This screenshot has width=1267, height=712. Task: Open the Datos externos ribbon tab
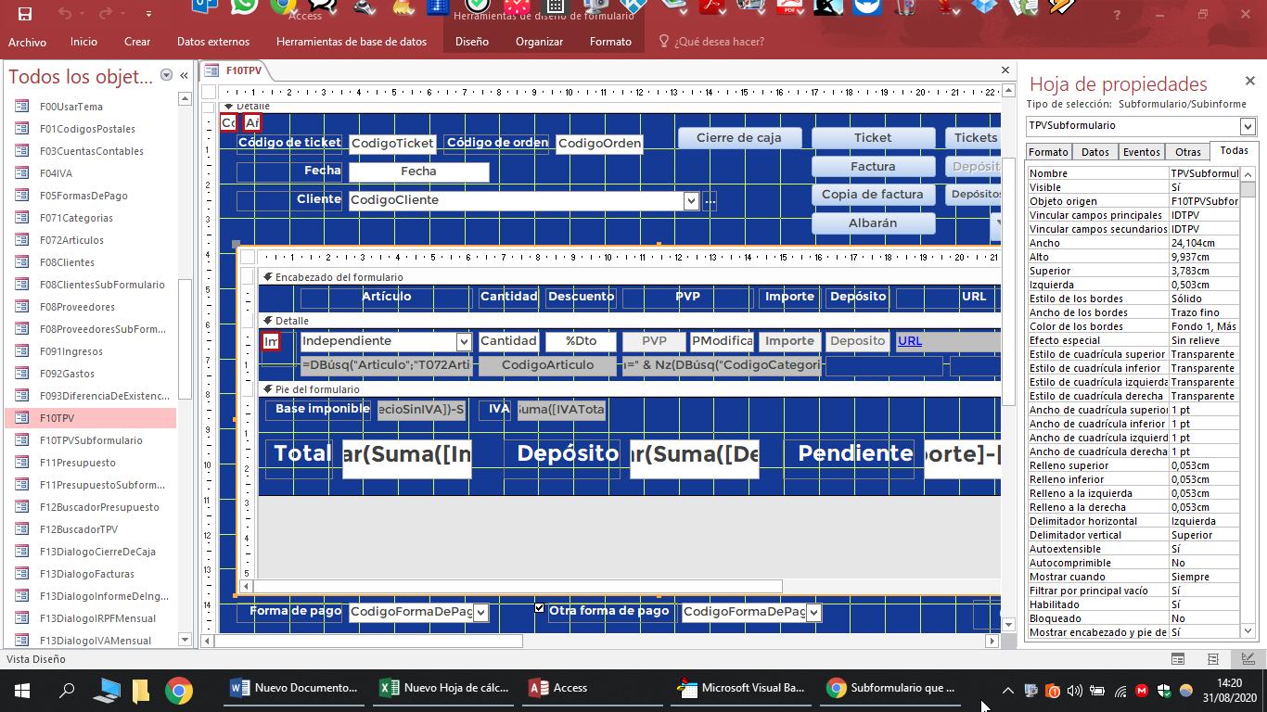[x=213, y=42]
